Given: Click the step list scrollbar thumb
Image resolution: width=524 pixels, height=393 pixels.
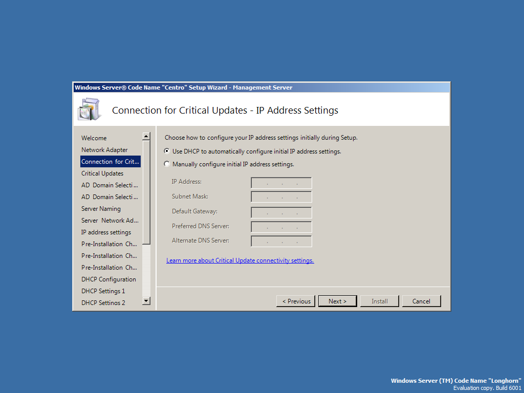Looking at the screenshot, I should [x=146, y=192].
